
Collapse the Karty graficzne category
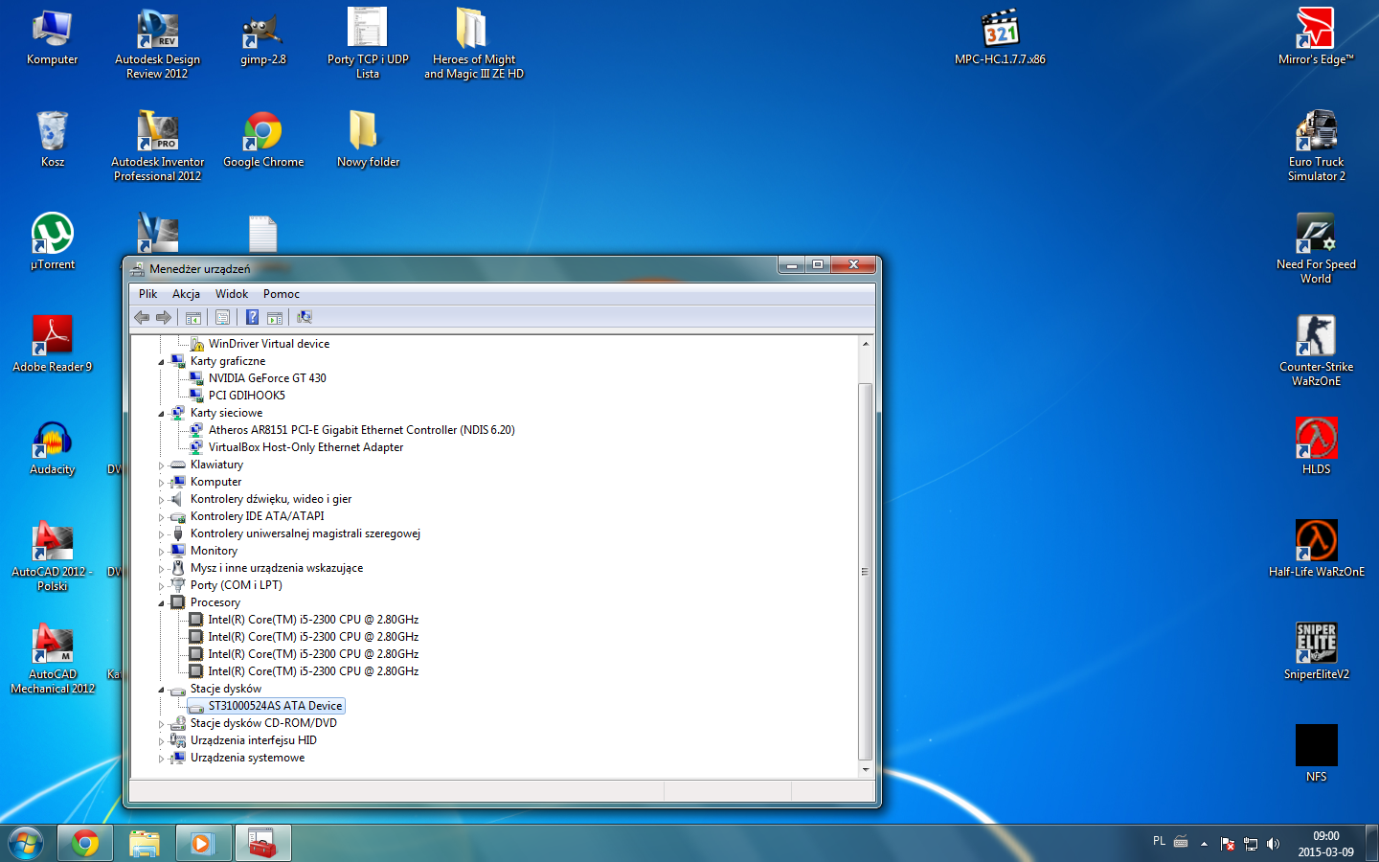161,362
